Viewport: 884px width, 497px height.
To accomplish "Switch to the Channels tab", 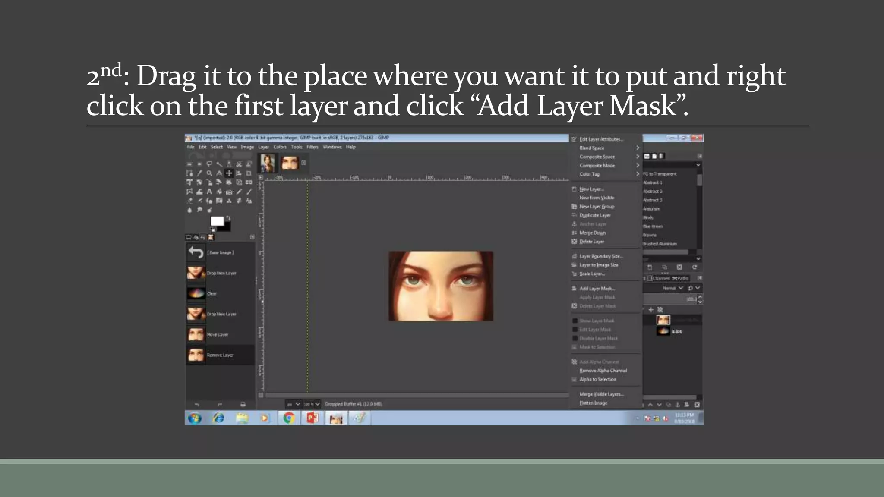I will (x=658, y=279).
